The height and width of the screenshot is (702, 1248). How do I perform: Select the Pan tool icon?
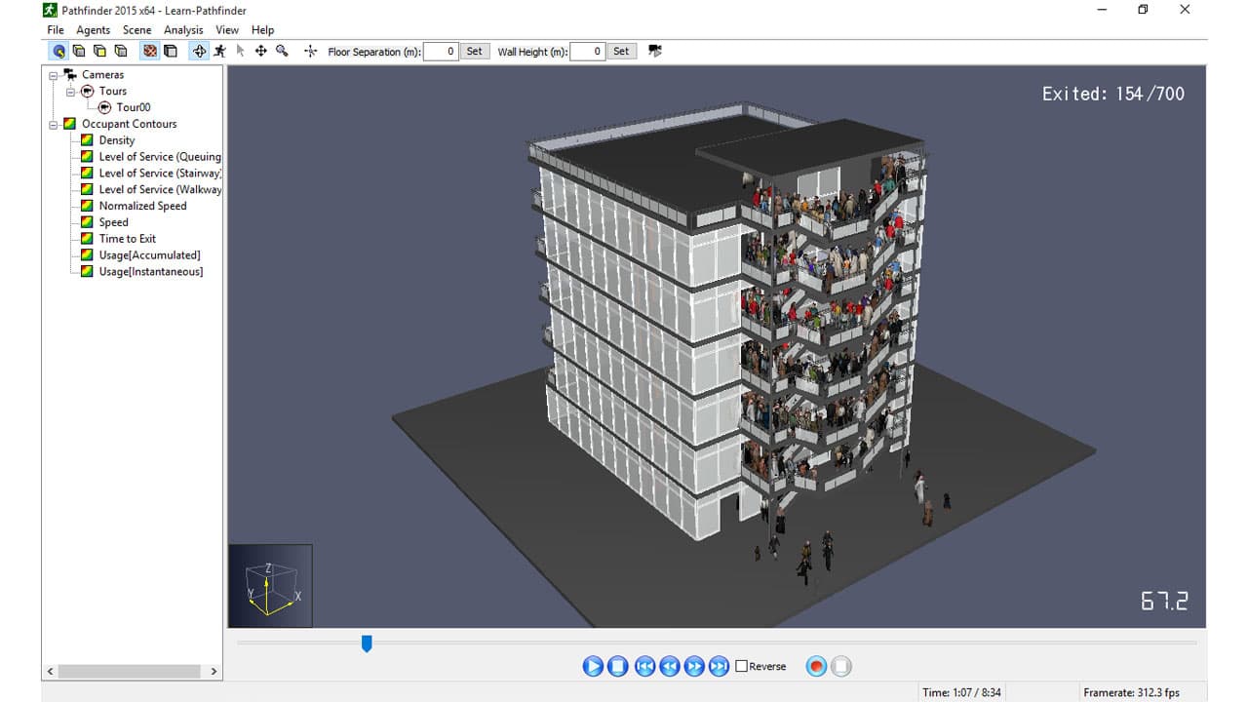point(260,51)
